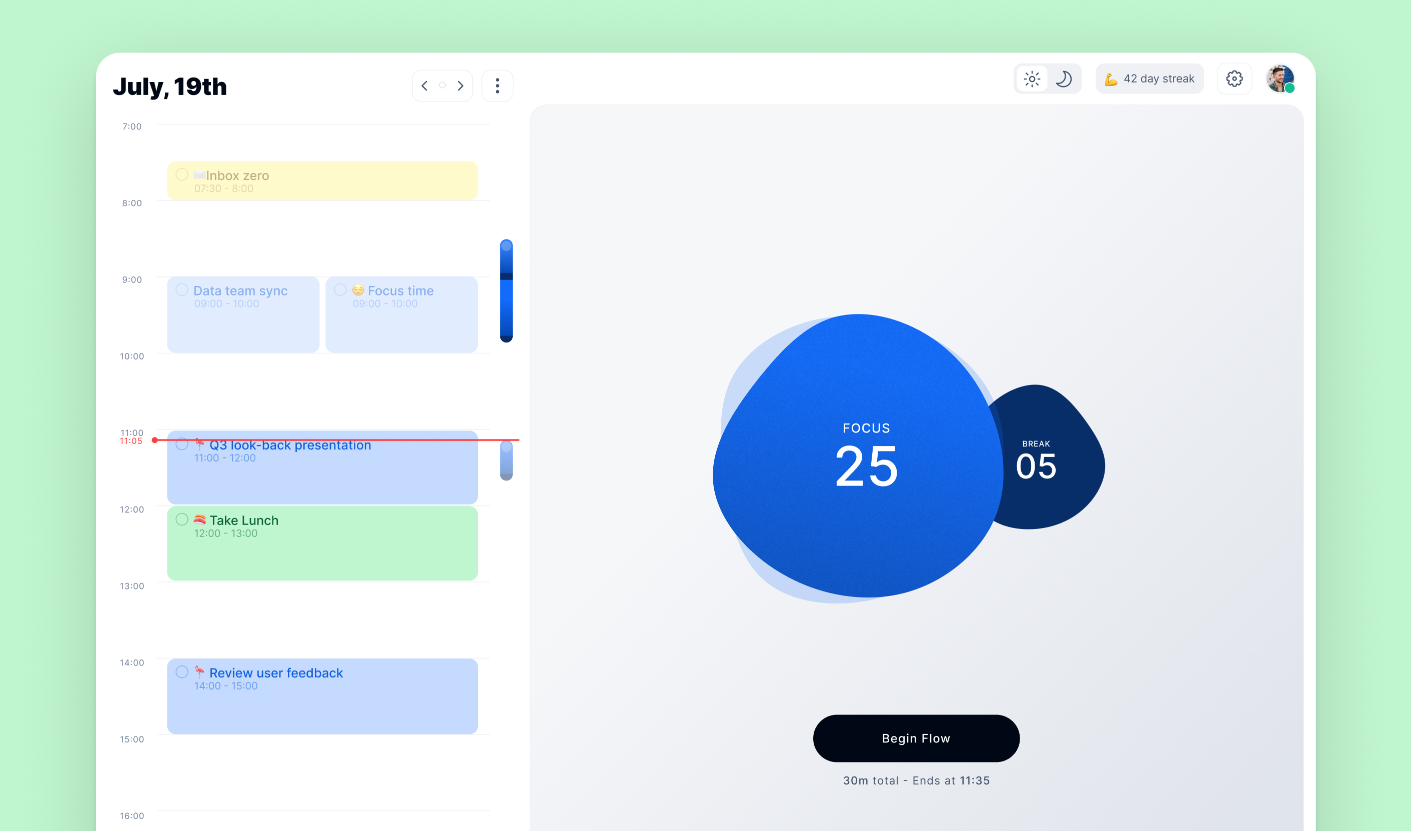Jump to today using center dot
The width and height of the screenshot is (1411, 831).
pyautogui.click(x=442, y=85)
